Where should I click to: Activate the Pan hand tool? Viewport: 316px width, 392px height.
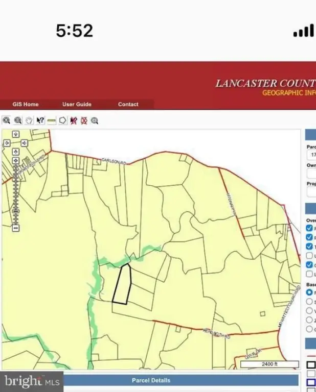(x=29, y=120)
